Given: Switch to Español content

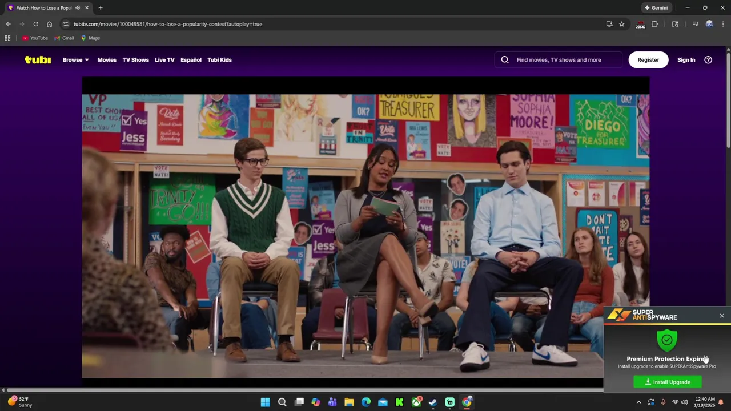Looking at the screenshot, I should (191, 59).
